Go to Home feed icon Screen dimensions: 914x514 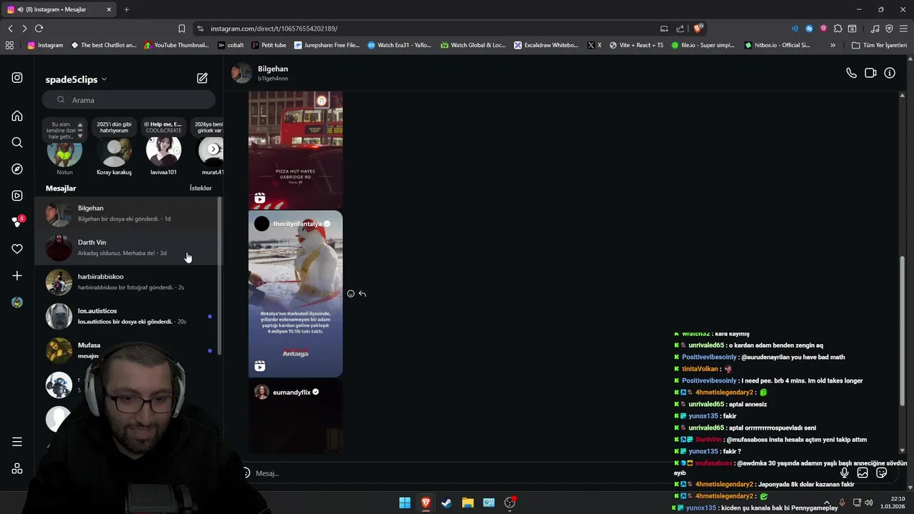[17, 116]
